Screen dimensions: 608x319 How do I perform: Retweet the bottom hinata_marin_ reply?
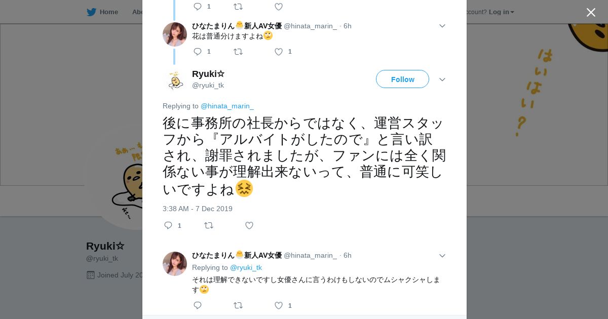pyautogui.click(x=238, y=305)
